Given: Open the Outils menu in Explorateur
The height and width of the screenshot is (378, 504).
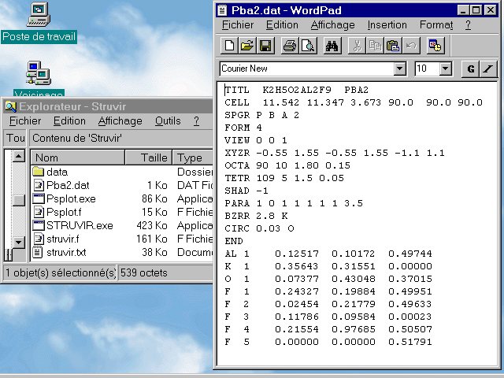Looking at the screenshot, I should (168, 120).
